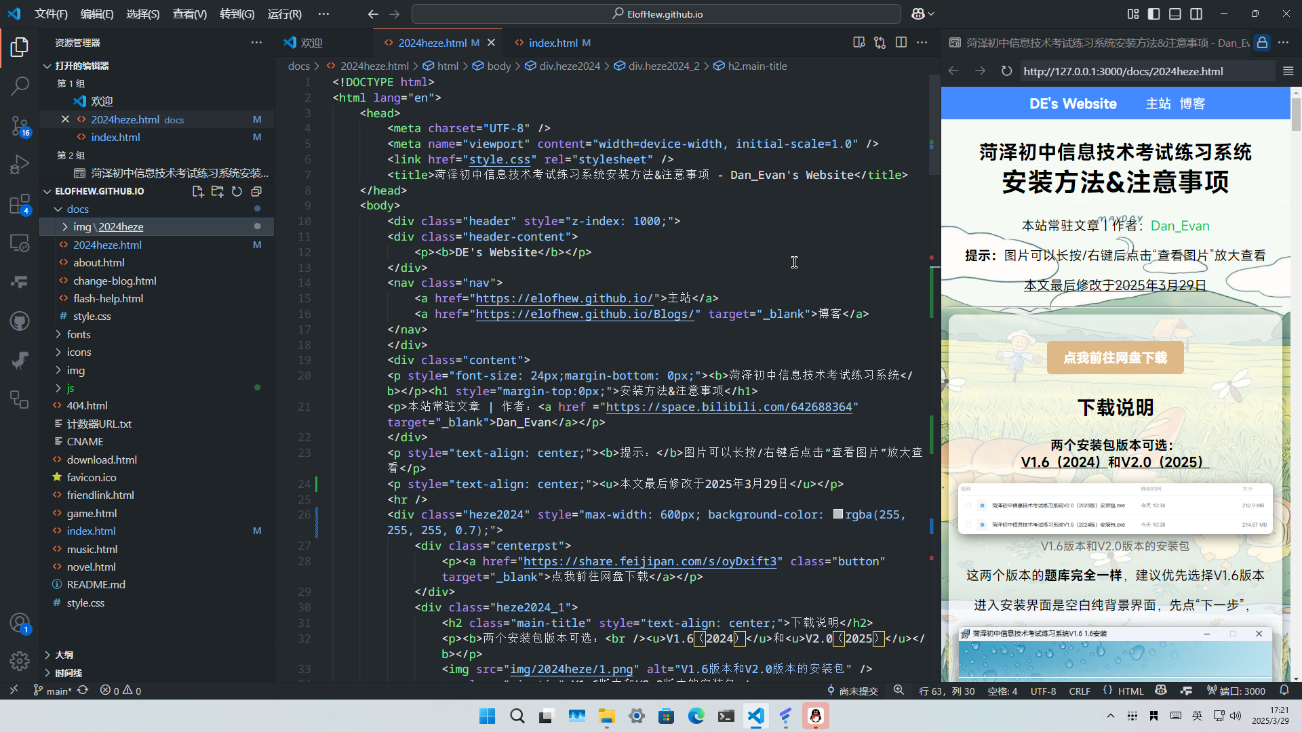Image resolution: width=1302 pixels, height=732 pixels.
Task: Toggle the bottom panel visibility
Action: (1175, 14)
